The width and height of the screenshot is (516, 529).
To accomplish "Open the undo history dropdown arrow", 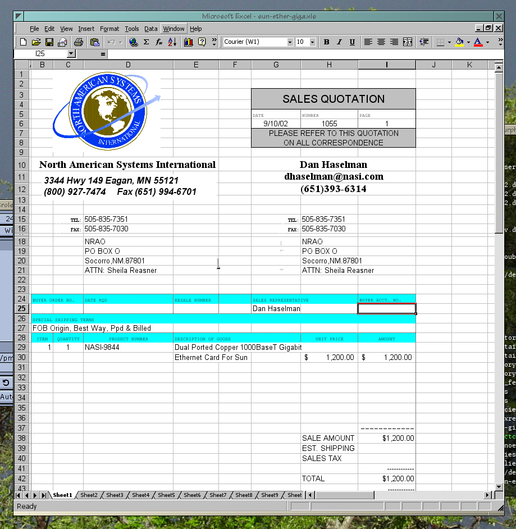I will pyautogui.click(x=120, y=42).
